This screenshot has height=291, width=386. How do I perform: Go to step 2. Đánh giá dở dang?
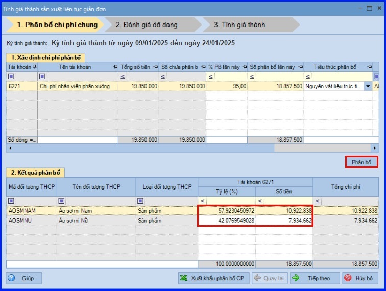tap(147, 25)
